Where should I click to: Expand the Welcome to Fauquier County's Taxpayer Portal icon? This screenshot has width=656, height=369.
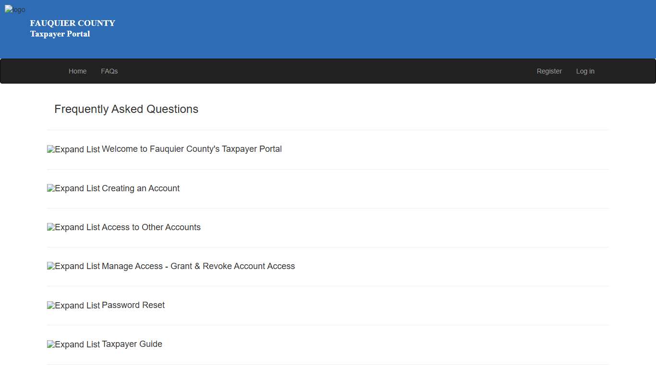(73, 149)
